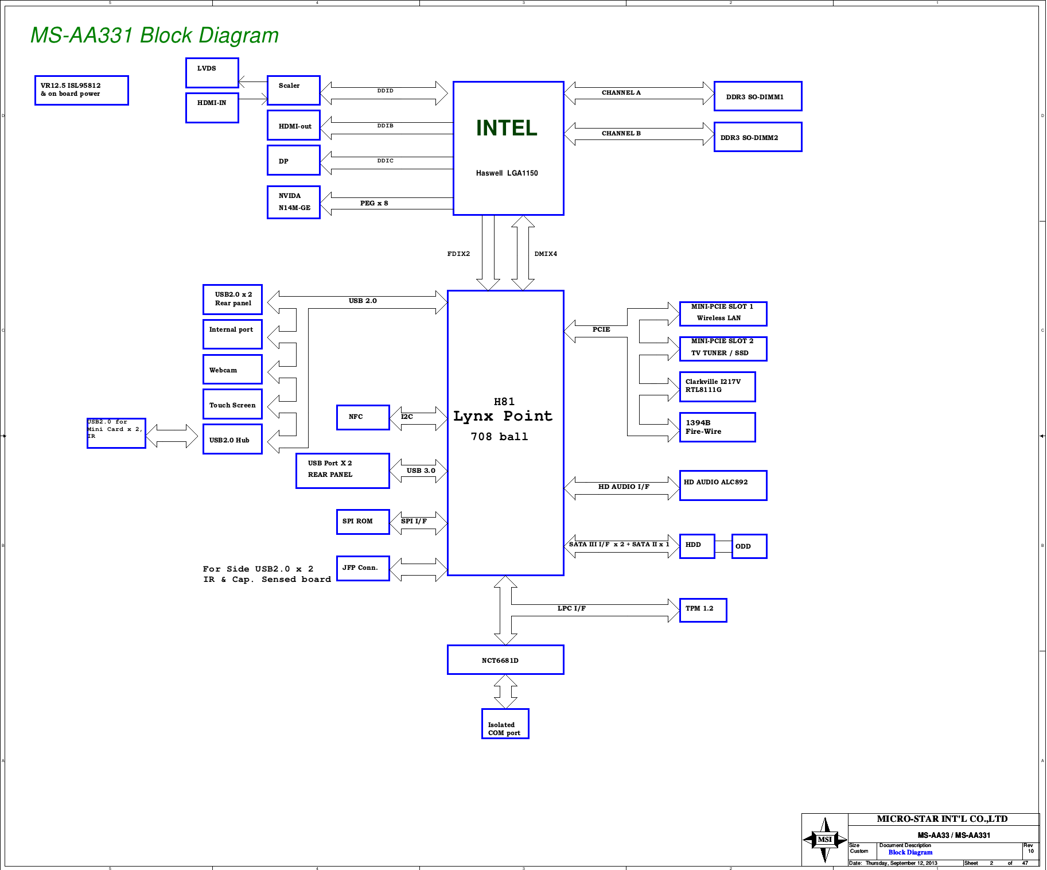Click the NCT6681D block
Image resolution: width=1047 pixels, height=870 pixels.
tap(505, 660)
